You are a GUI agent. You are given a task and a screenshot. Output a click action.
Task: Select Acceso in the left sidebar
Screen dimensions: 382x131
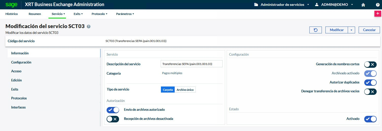(x=16, y=71)
